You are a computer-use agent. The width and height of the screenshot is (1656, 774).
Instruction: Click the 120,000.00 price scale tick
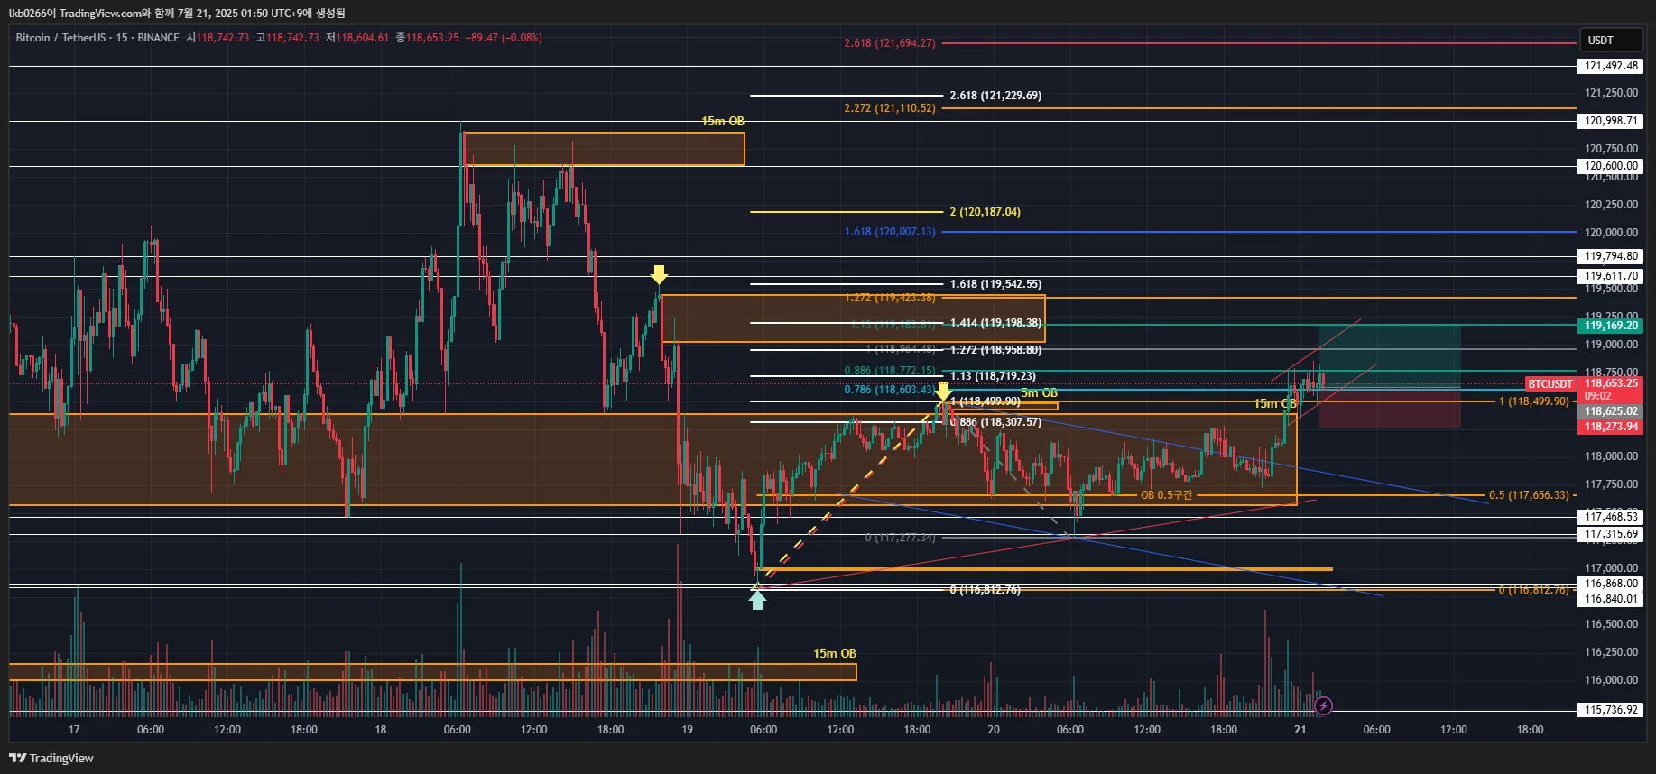coord(1611,233)
